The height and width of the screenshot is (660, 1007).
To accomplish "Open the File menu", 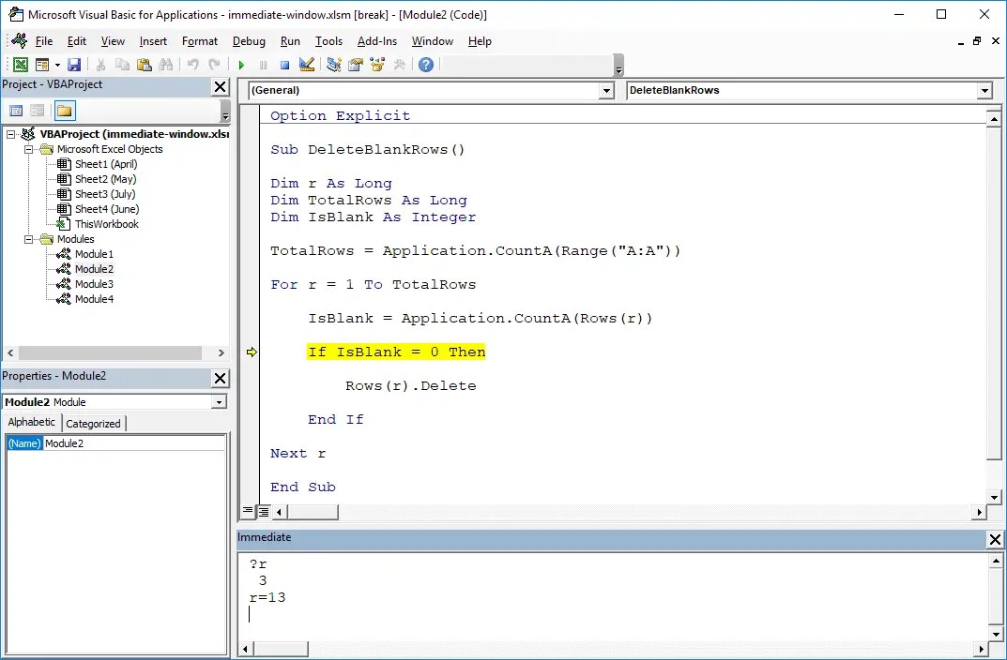I will 44,41.
